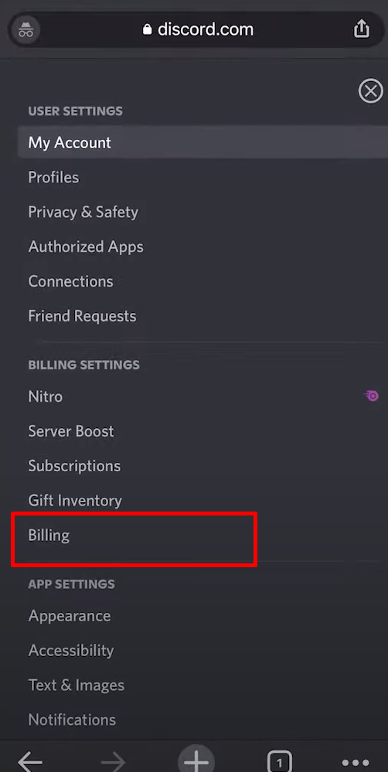The width and height of the screenshot is (388, 772).
Task: Open a new tab with plus button
Action: (196, 759)
